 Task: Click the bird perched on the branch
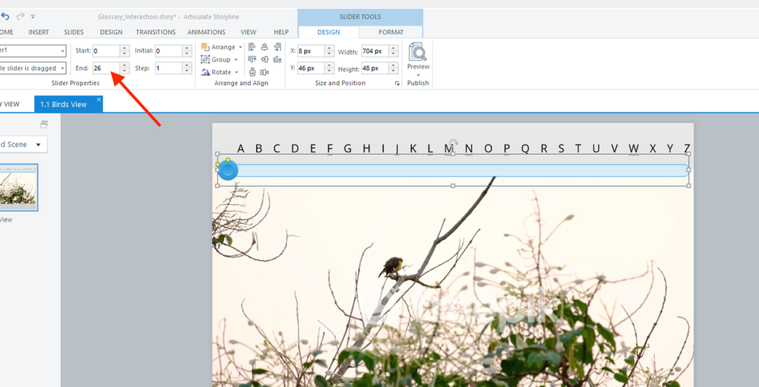(x=391, y=267)
